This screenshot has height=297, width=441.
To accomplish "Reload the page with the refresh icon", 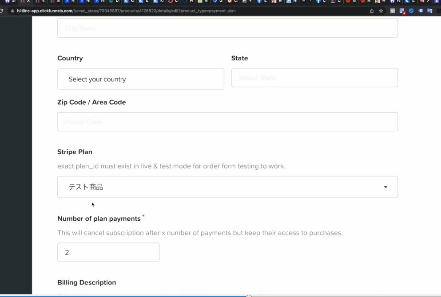I will click(1, 11).
